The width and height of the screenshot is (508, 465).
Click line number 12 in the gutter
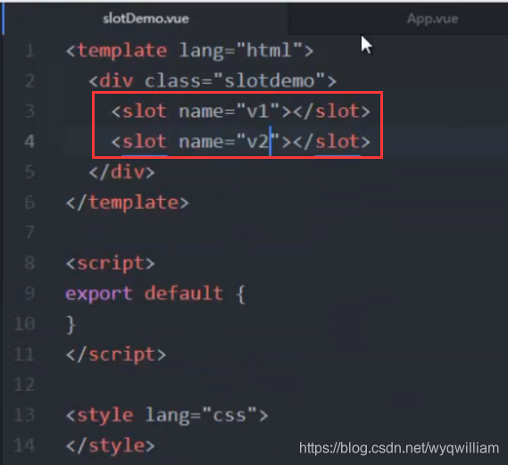pos(25,385)
